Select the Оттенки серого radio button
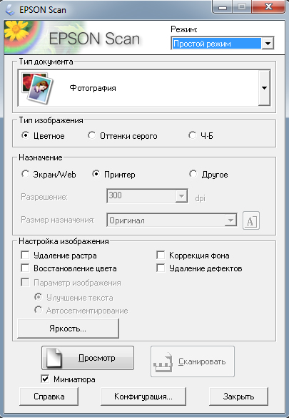This screenshot has height=418, width=289. point(92,135)
